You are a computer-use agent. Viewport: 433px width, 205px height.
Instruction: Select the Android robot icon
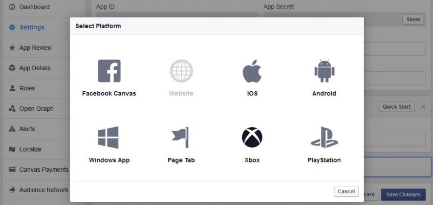[x=324, y=71]
